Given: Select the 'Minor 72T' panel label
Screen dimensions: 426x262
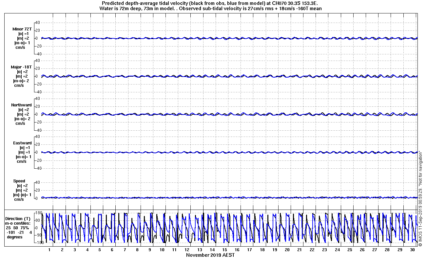Looking at the screenshot, I should click(22, 29).
